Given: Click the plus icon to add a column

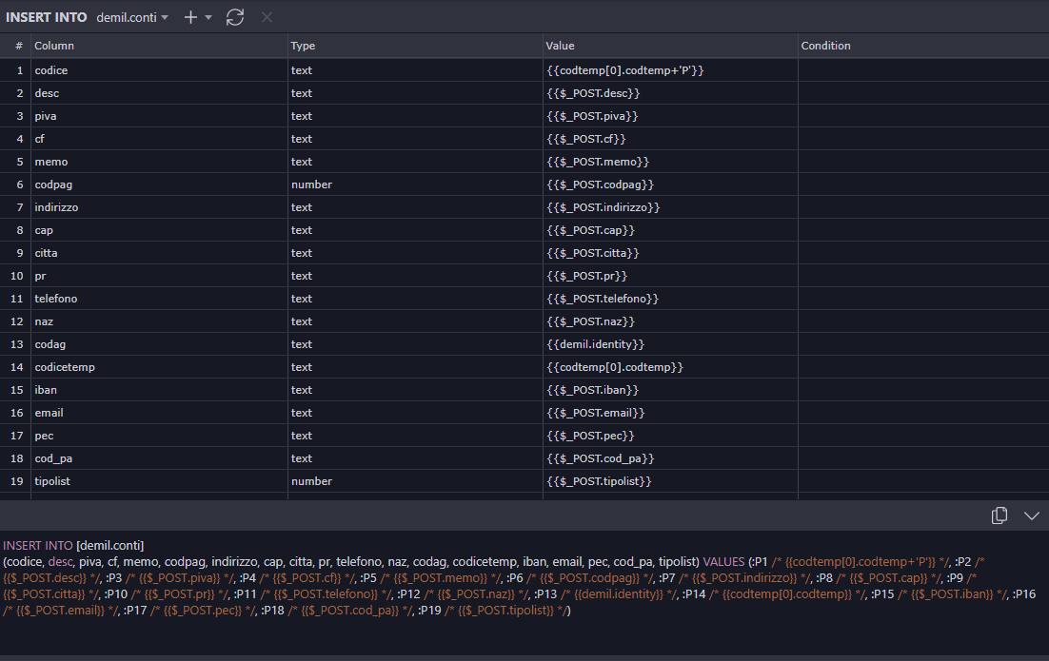Looking at the screenshot, I should [x=190, y=17].
